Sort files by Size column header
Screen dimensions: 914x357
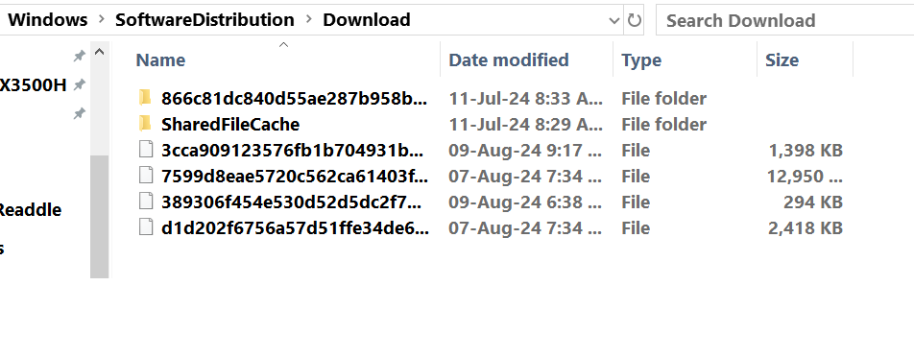tap(782, 60)
